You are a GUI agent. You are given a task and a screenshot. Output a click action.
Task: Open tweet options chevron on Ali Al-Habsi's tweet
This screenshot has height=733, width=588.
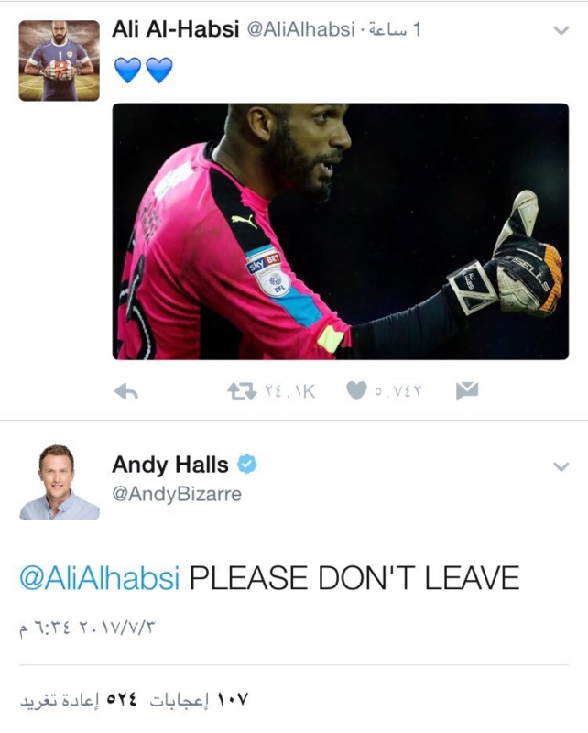[x=561, y=30]
